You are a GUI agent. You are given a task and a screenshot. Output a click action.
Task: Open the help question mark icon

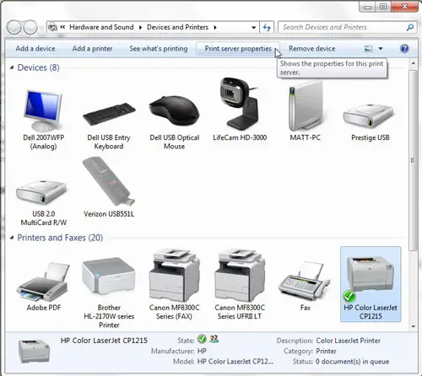point(404,49)
